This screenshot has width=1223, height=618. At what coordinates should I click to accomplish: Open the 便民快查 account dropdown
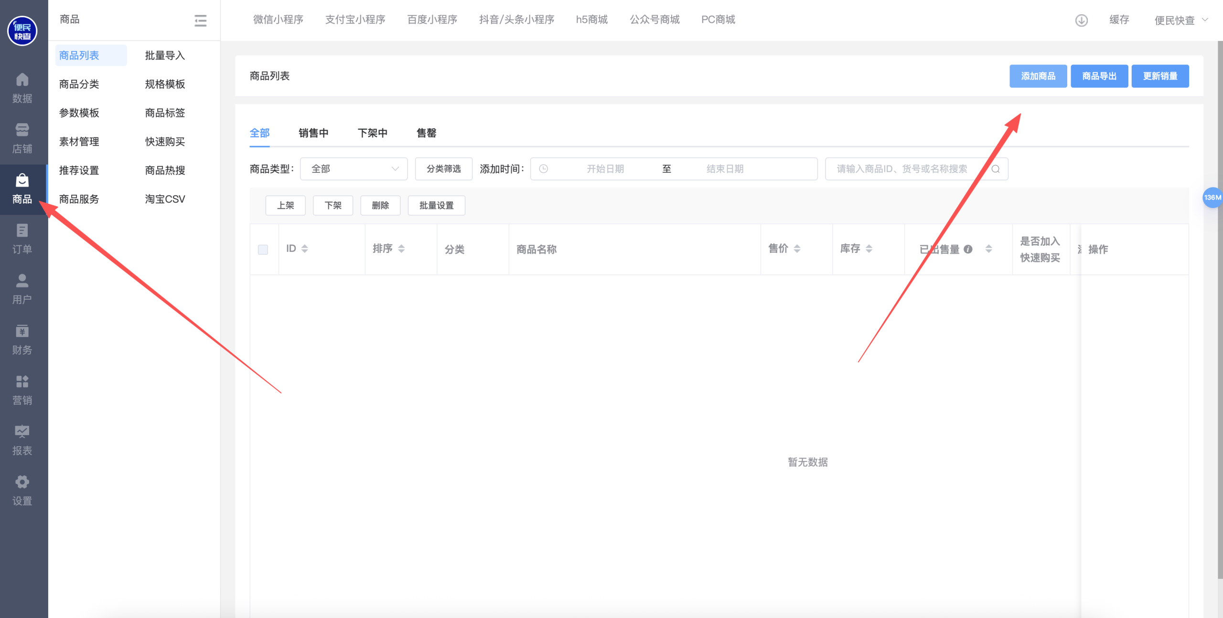click(1180, 20)
